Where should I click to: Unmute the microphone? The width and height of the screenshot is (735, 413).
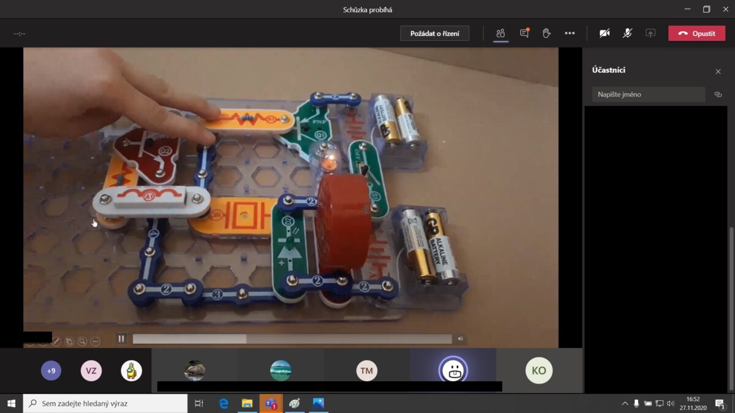(x=627, y=33)
